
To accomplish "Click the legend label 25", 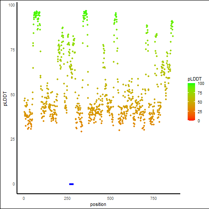I will 200,111.
